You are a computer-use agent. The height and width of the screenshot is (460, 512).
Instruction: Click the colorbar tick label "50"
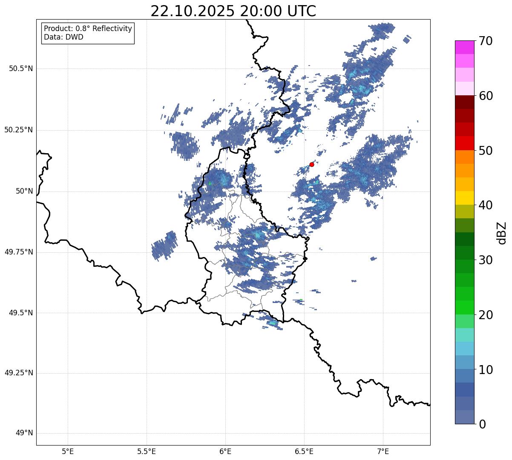486,151
